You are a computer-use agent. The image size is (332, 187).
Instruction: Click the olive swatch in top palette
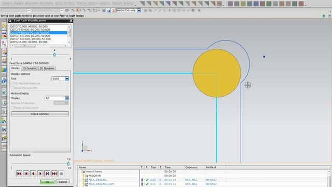[x=243, y=4]
